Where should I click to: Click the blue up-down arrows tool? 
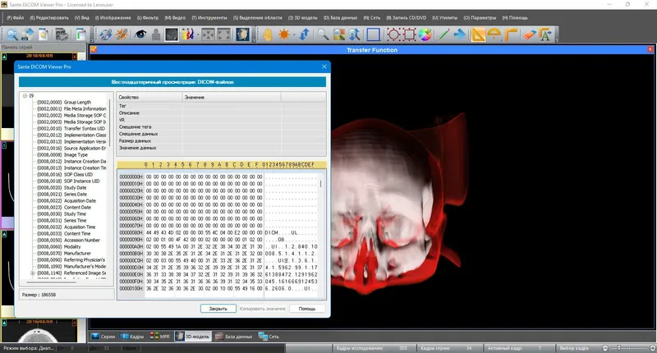(305, 34)
